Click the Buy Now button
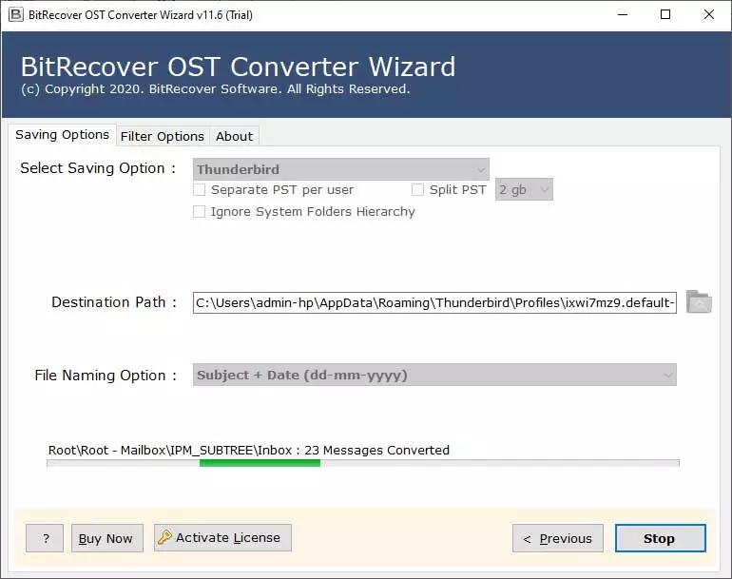 106,538
